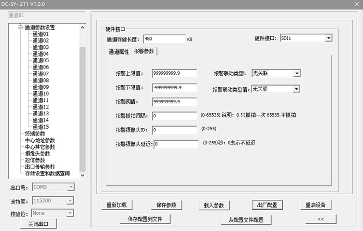Click the 出厂配置 button

[268, 205]
